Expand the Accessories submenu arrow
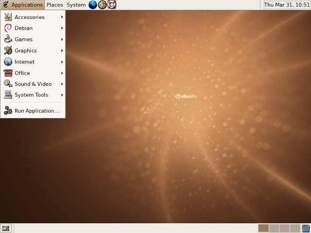311x233 pixels. pyautogui.click(x=62, y=17)
